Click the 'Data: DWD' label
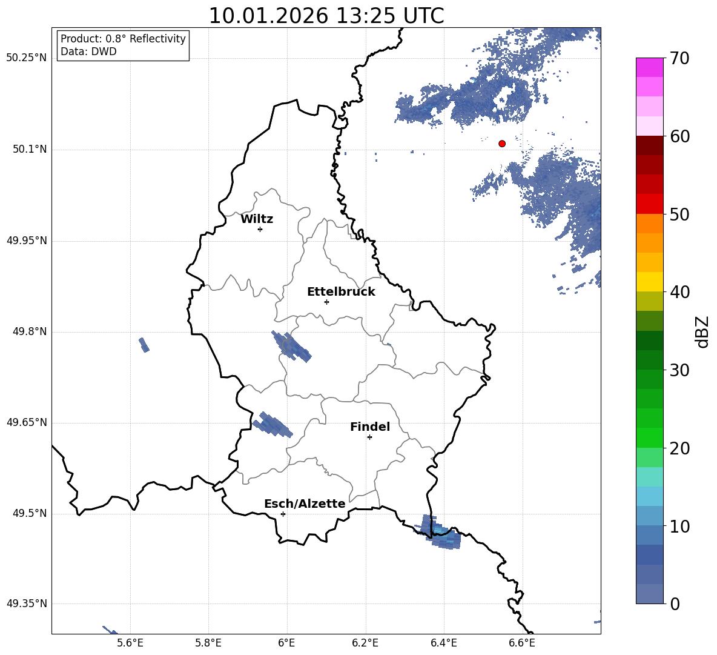The height and width of the screenshot is (655, 717). point(88,52)
